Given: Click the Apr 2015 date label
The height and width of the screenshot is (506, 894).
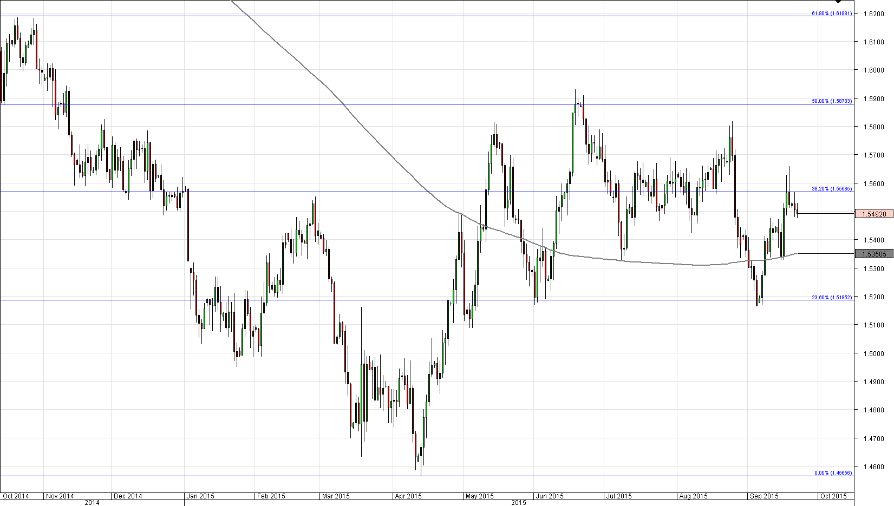Looking at the screenshot, I should coord(408,496).
